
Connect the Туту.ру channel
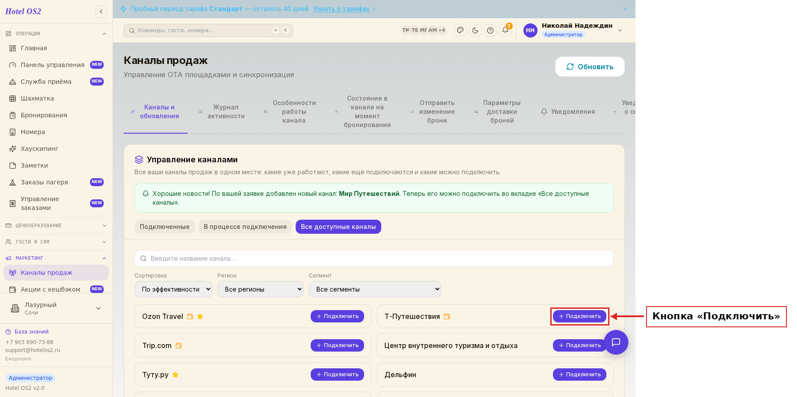pos(337,375)
